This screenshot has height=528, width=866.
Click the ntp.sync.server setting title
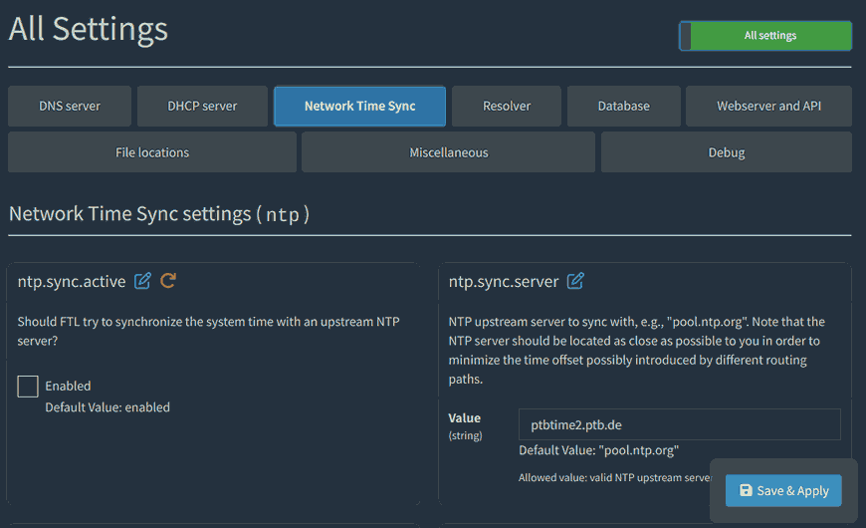pyautogui.click(x=504, y=281)
